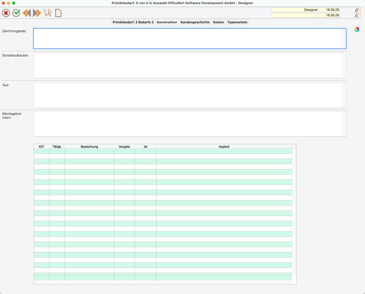Click the Vorgabe column header
This screenshot has width=365, height=294.
pos(124,147)
